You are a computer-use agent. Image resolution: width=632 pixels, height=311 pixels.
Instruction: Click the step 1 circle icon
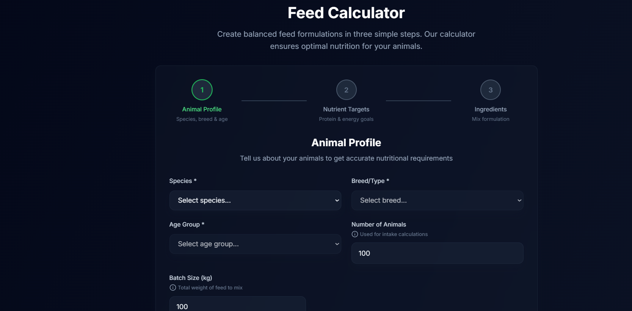click(x=202, y=90)
